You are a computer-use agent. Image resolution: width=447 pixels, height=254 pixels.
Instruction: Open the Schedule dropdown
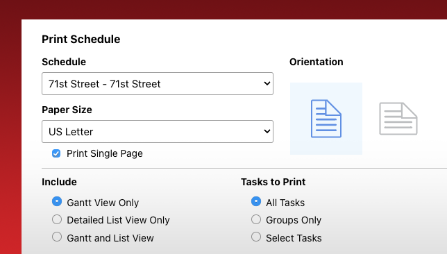pos(158,83)
